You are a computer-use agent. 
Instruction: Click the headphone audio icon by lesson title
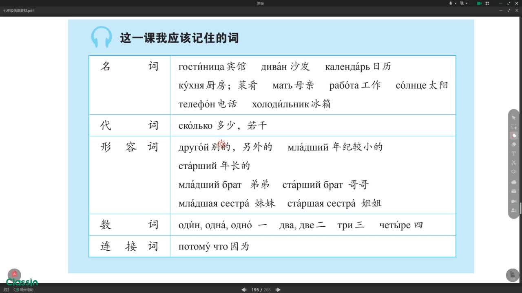pyautogui.click(x=101, y=37)
